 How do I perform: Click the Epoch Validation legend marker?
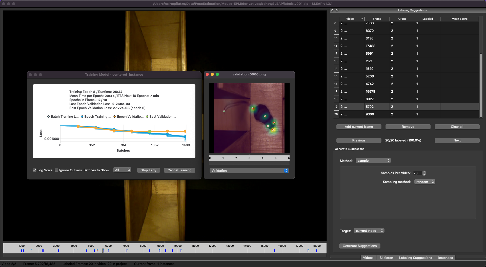pyautogui.click(x=115, y=117)
